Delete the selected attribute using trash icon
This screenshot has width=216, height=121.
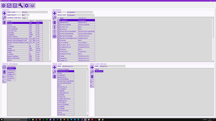tap(55, 22)
